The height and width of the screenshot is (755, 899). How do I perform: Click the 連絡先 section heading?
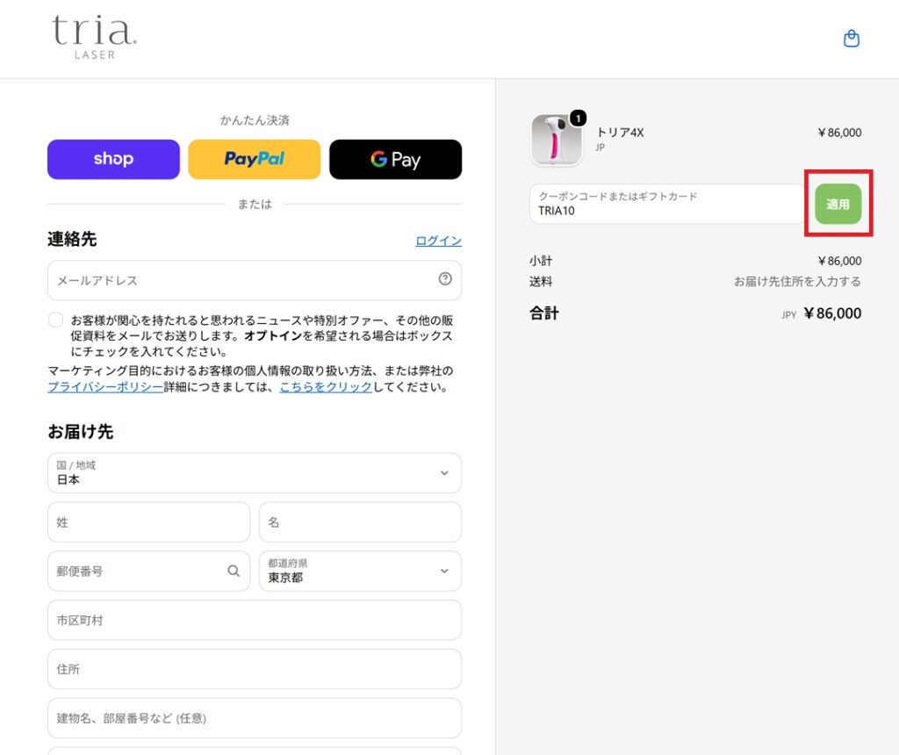coord(72,239)
